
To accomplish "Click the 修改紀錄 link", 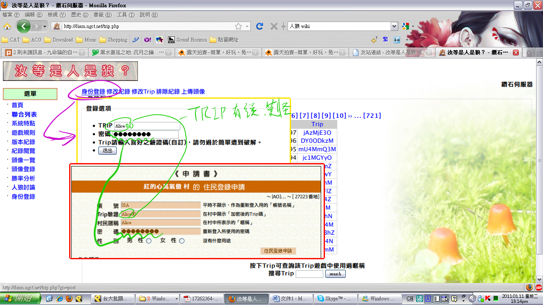I will point(118,91).
